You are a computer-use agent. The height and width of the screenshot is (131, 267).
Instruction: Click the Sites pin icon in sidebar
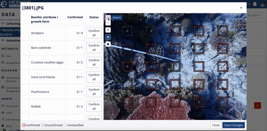point(3,56)
